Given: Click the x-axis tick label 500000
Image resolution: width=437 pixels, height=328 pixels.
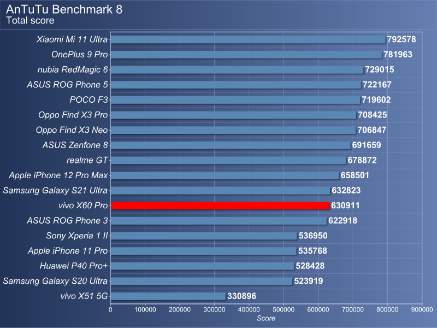Looking at the screenshot, I should point(284,309).
